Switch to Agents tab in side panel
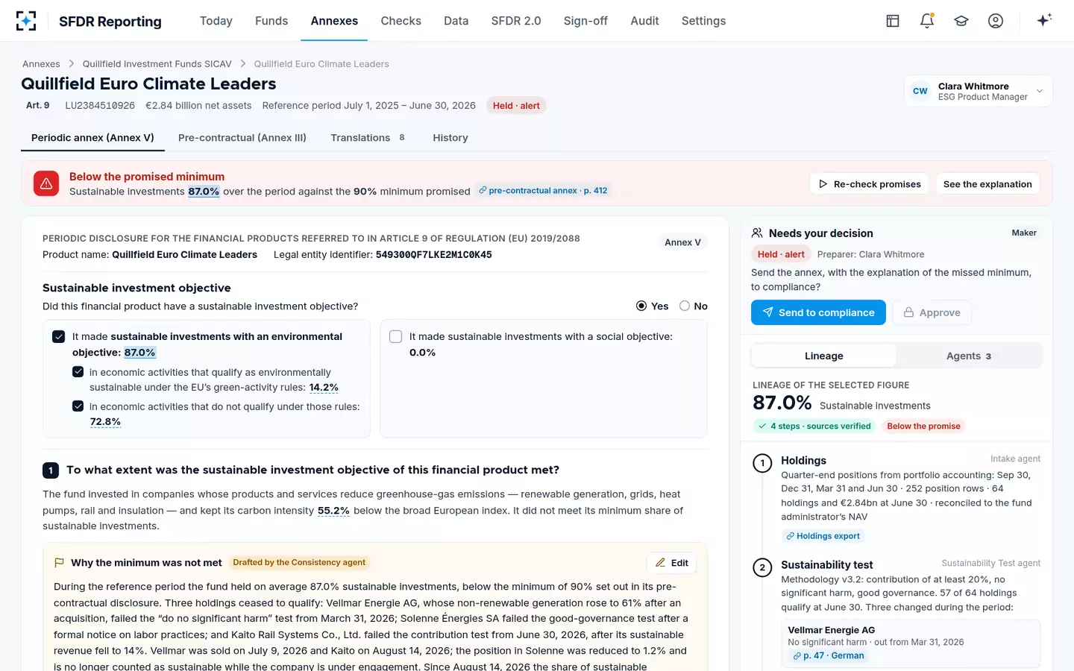 pos(969,356)
